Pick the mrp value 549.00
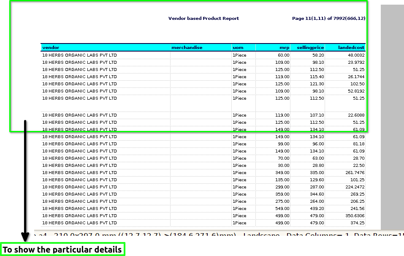This screenshot has width=404, height=256. [x=282, y=209]
